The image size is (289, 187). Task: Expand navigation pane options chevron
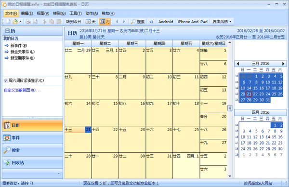58,174
